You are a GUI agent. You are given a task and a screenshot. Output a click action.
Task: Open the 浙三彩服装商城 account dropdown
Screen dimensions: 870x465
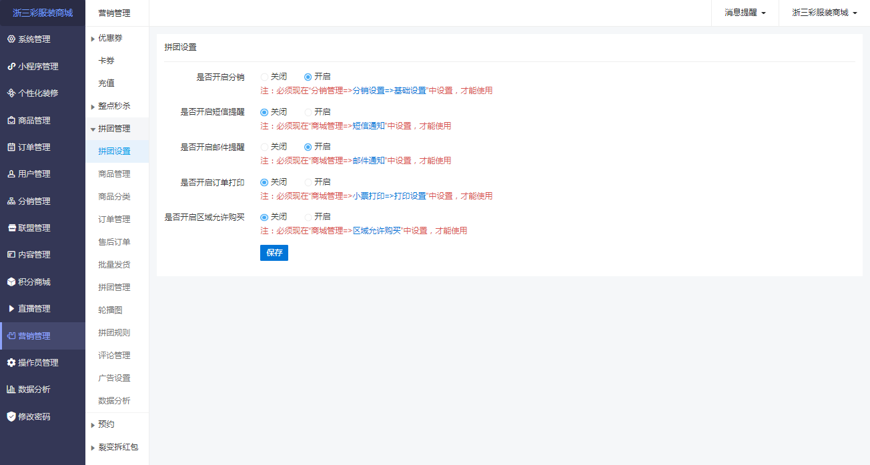coord(824,13)
